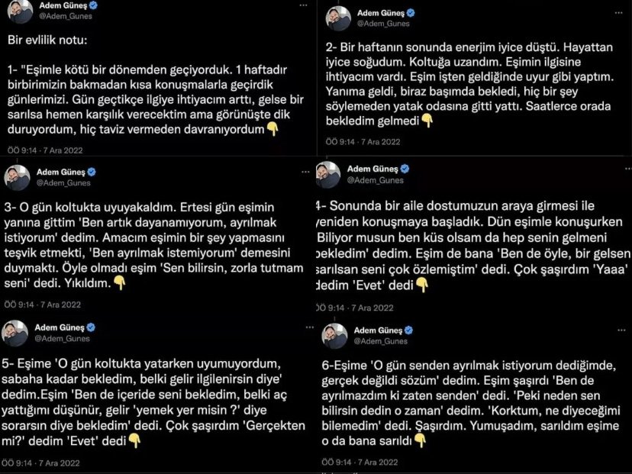Click the verified badge on tweet 4
Image resolution: width=632 pixels, height=474 pixels.
(x=405, y=169)
